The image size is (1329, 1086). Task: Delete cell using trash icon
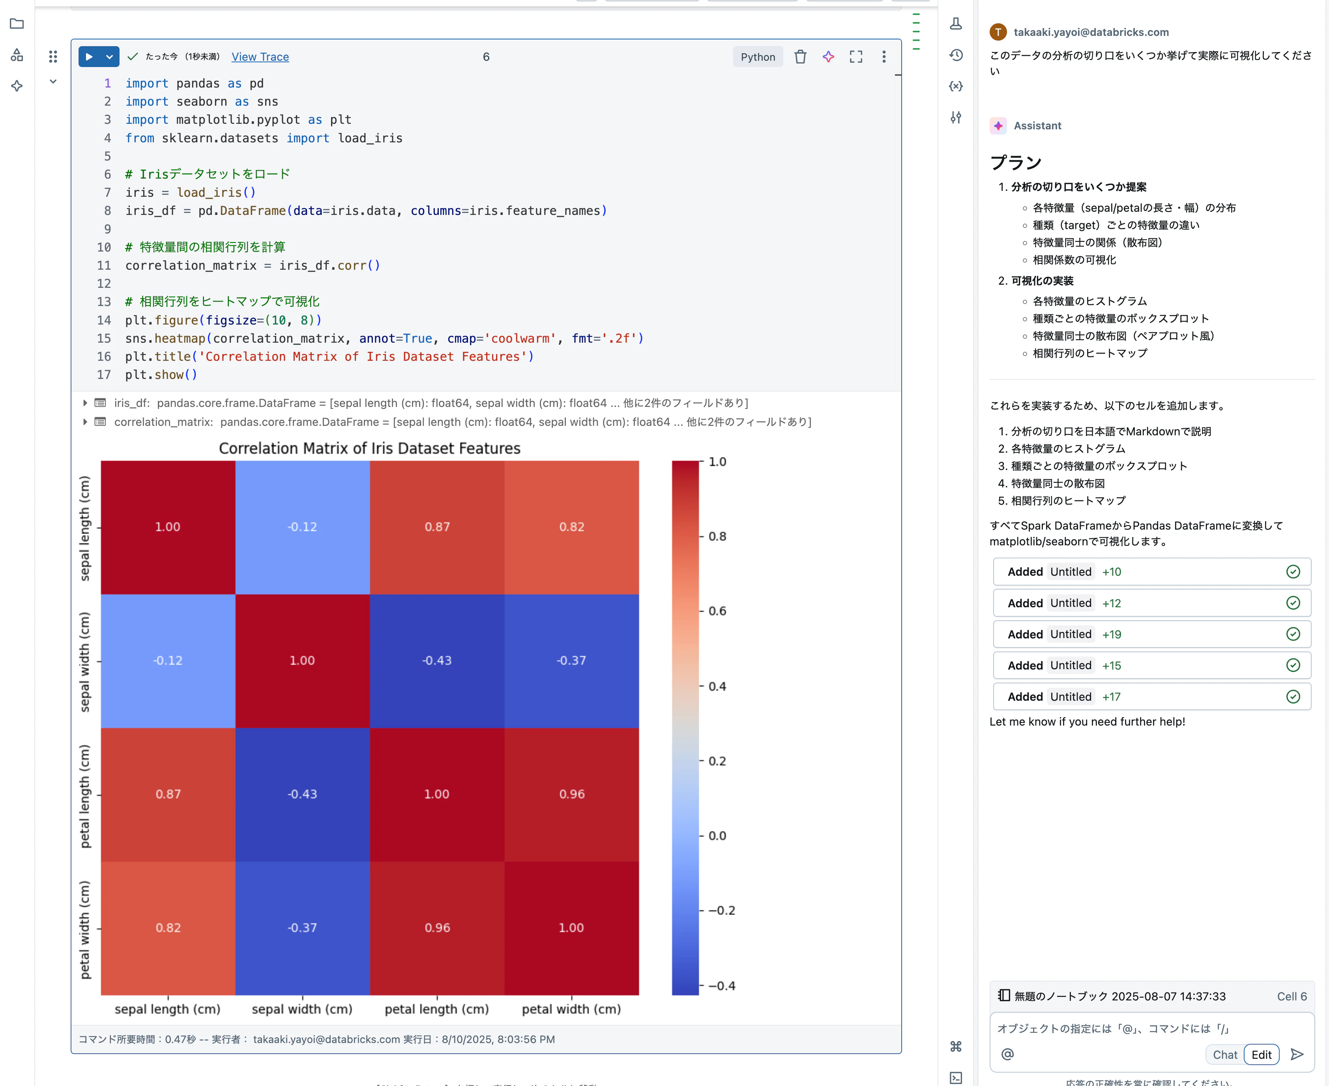800,57
